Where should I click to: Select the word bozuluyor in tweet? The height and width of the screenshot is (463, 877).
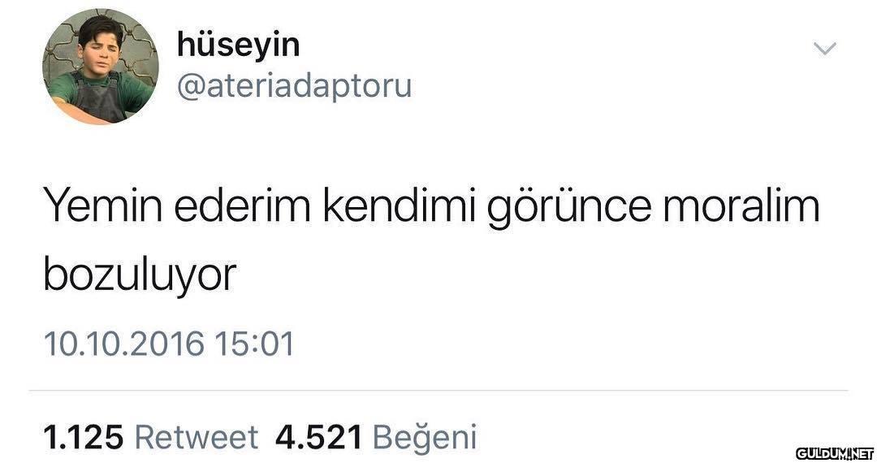(140, 275)
